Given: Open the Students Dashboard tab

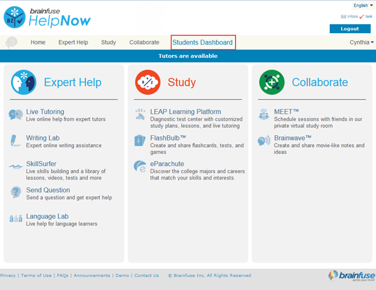Looking at the screenshot, I should [x=202, y=43].
